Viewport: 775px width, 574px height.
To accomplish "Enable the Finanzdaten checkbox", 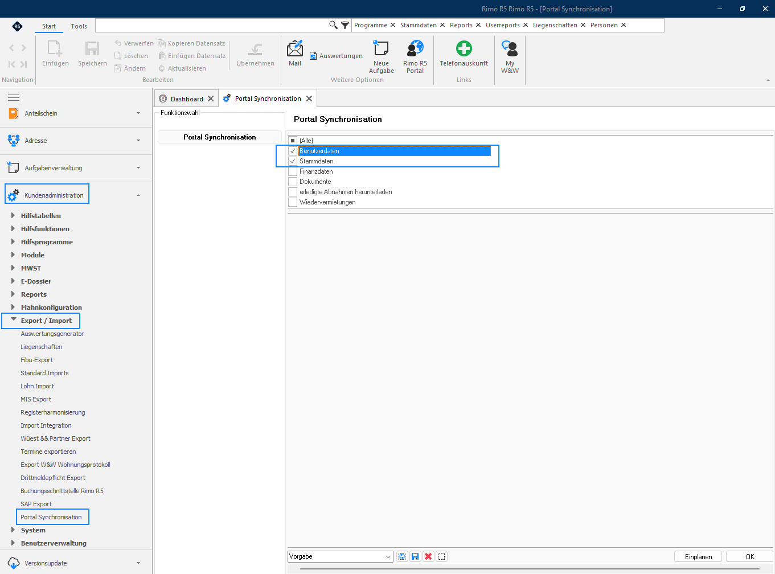I will [x=293, y=171].
